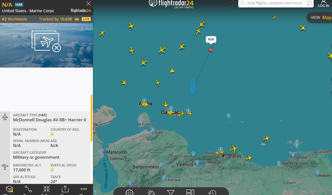
Task: Select the Curaçao airport pin
Action: click(x=171, y=109)
